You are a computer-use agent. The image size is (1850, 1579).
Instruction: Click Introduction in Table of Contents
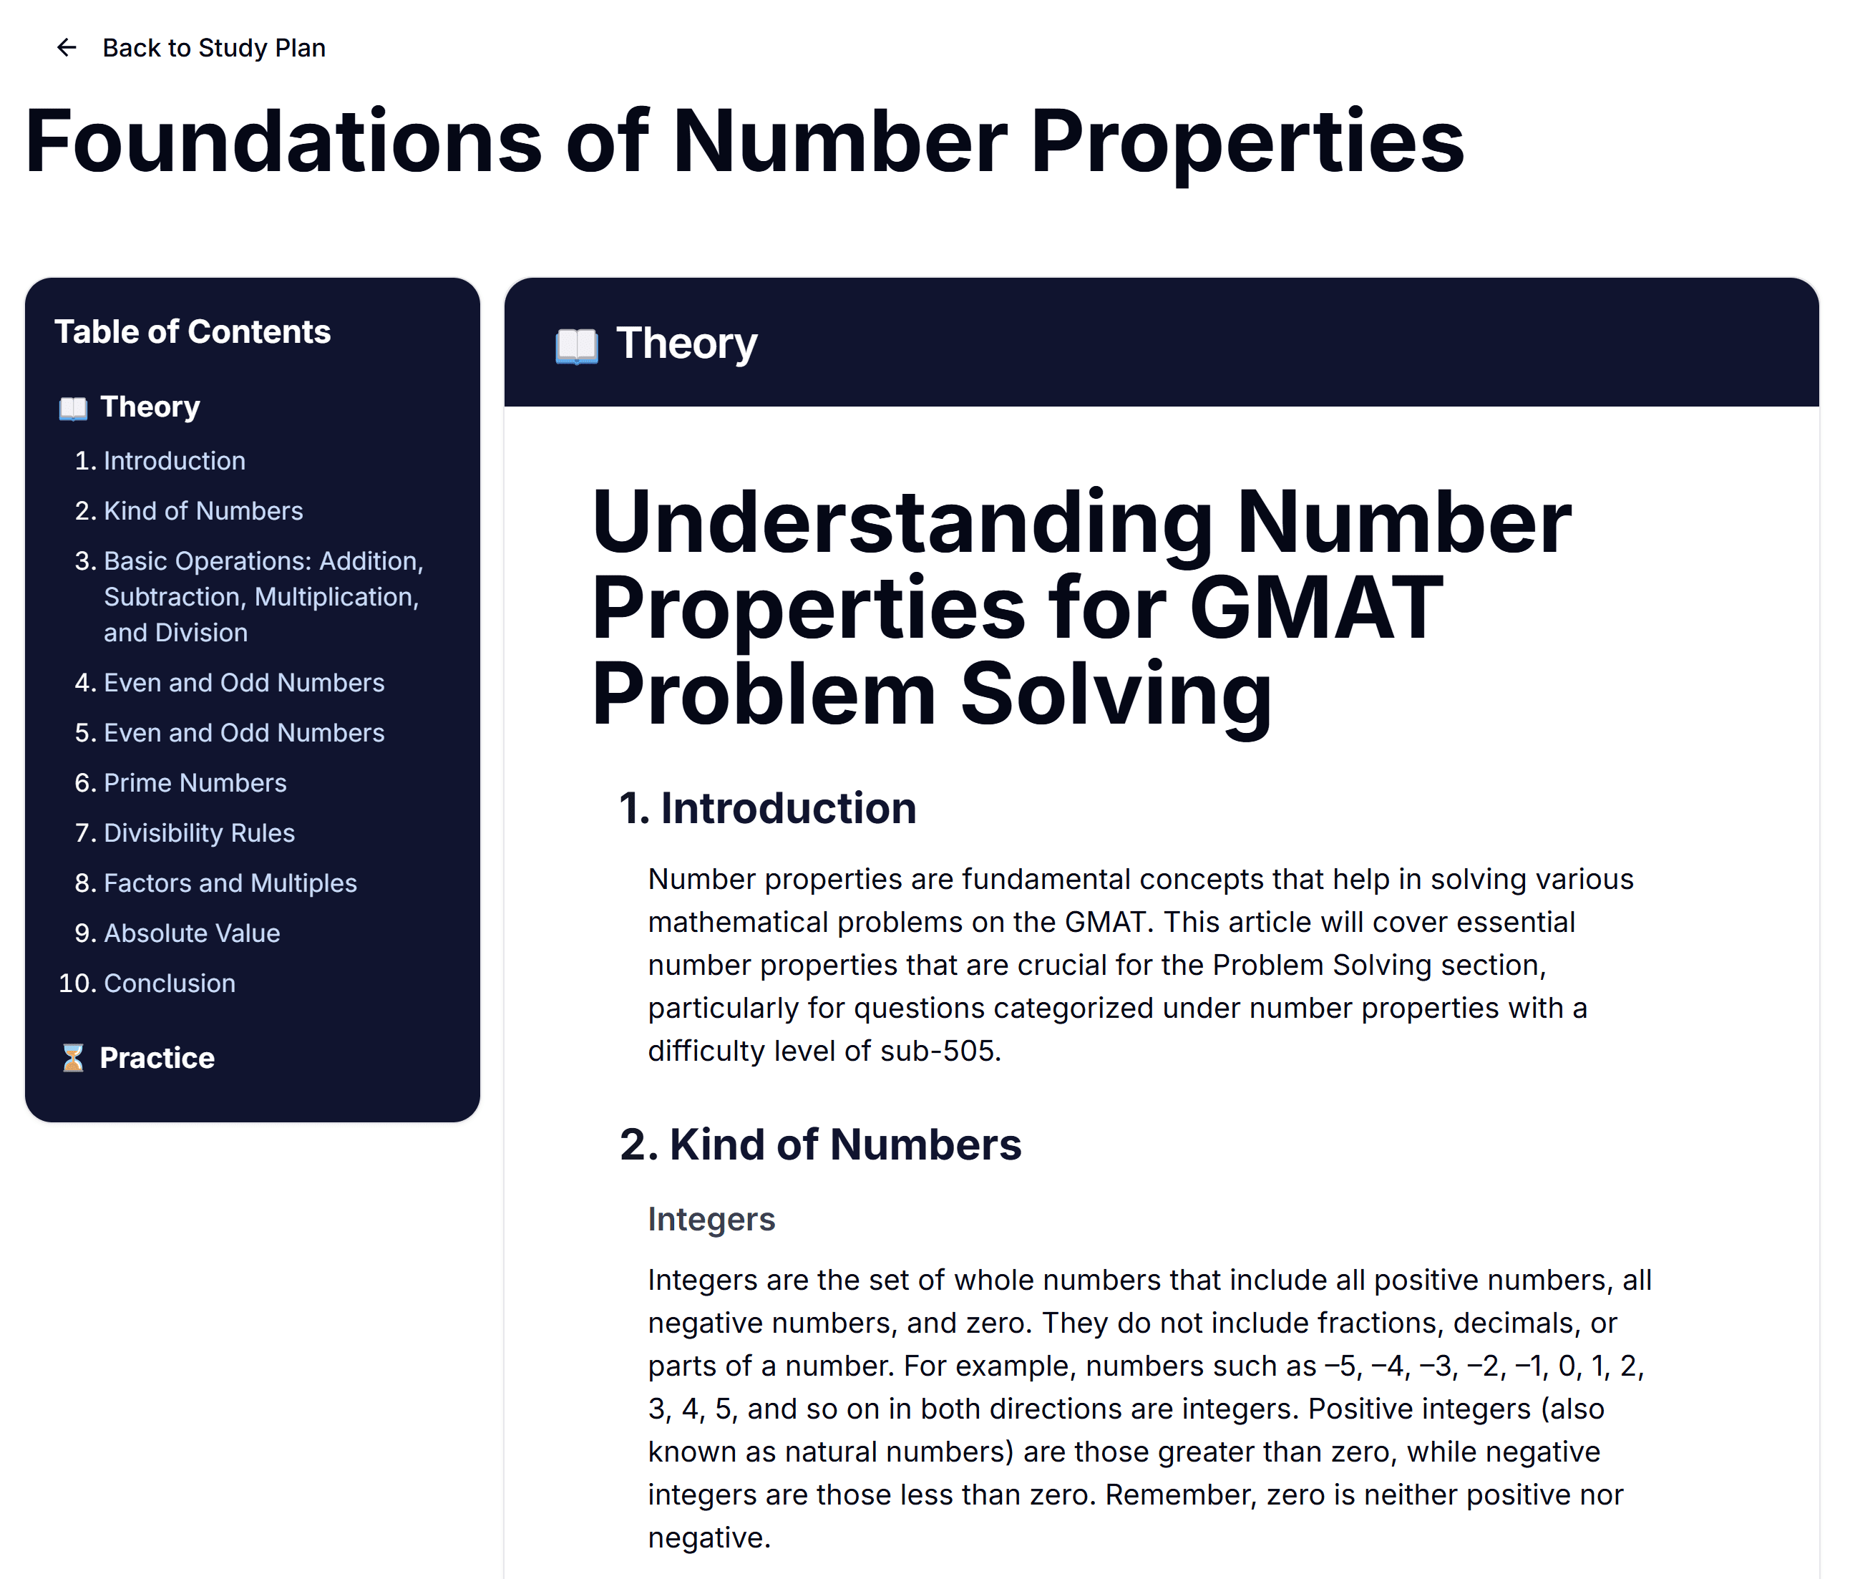[x=175, y=459]
